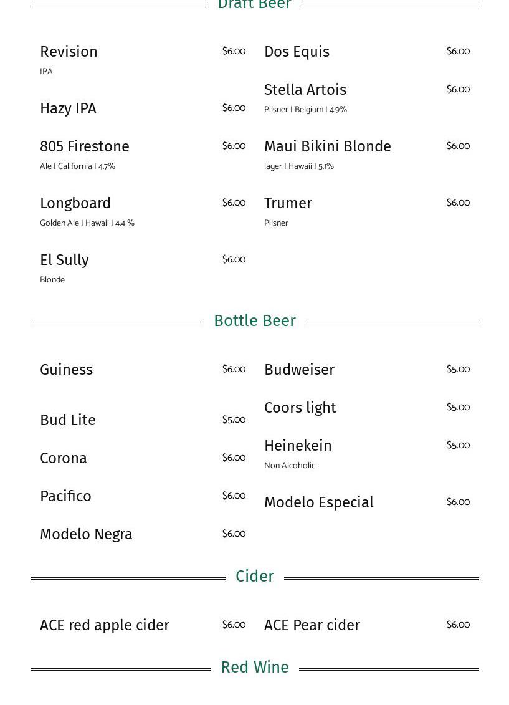Click the Bud Lite item
The height and width of the screenshot is (705, 509).
coord(68,420)
